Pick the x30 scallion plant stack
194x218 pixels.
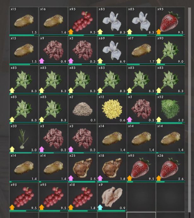pos(24,138)
